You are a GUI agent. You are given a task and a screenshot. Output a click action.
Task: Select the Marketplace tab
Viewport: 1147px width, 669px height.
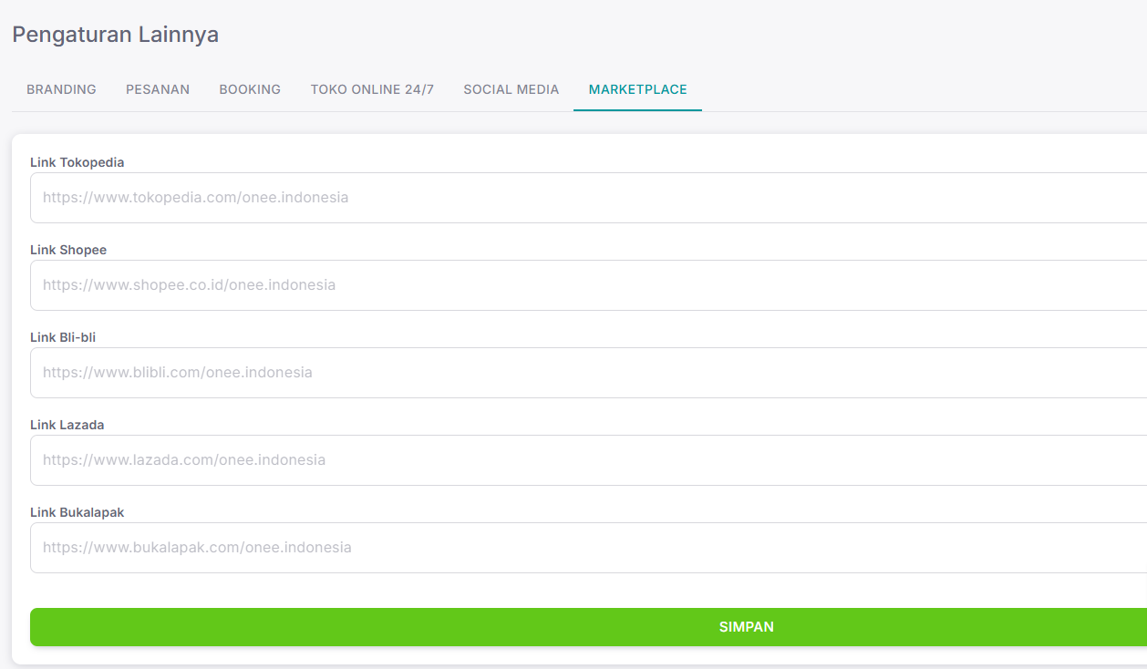[637, 89]
